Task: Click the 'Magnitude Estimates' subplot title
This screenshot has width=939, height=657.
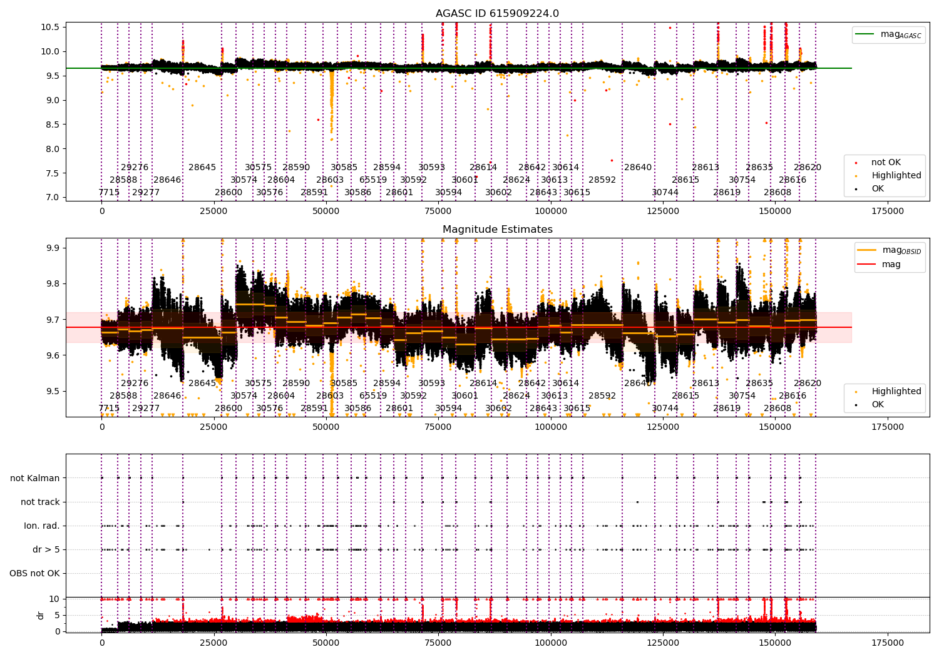Action: click(497, 230)
